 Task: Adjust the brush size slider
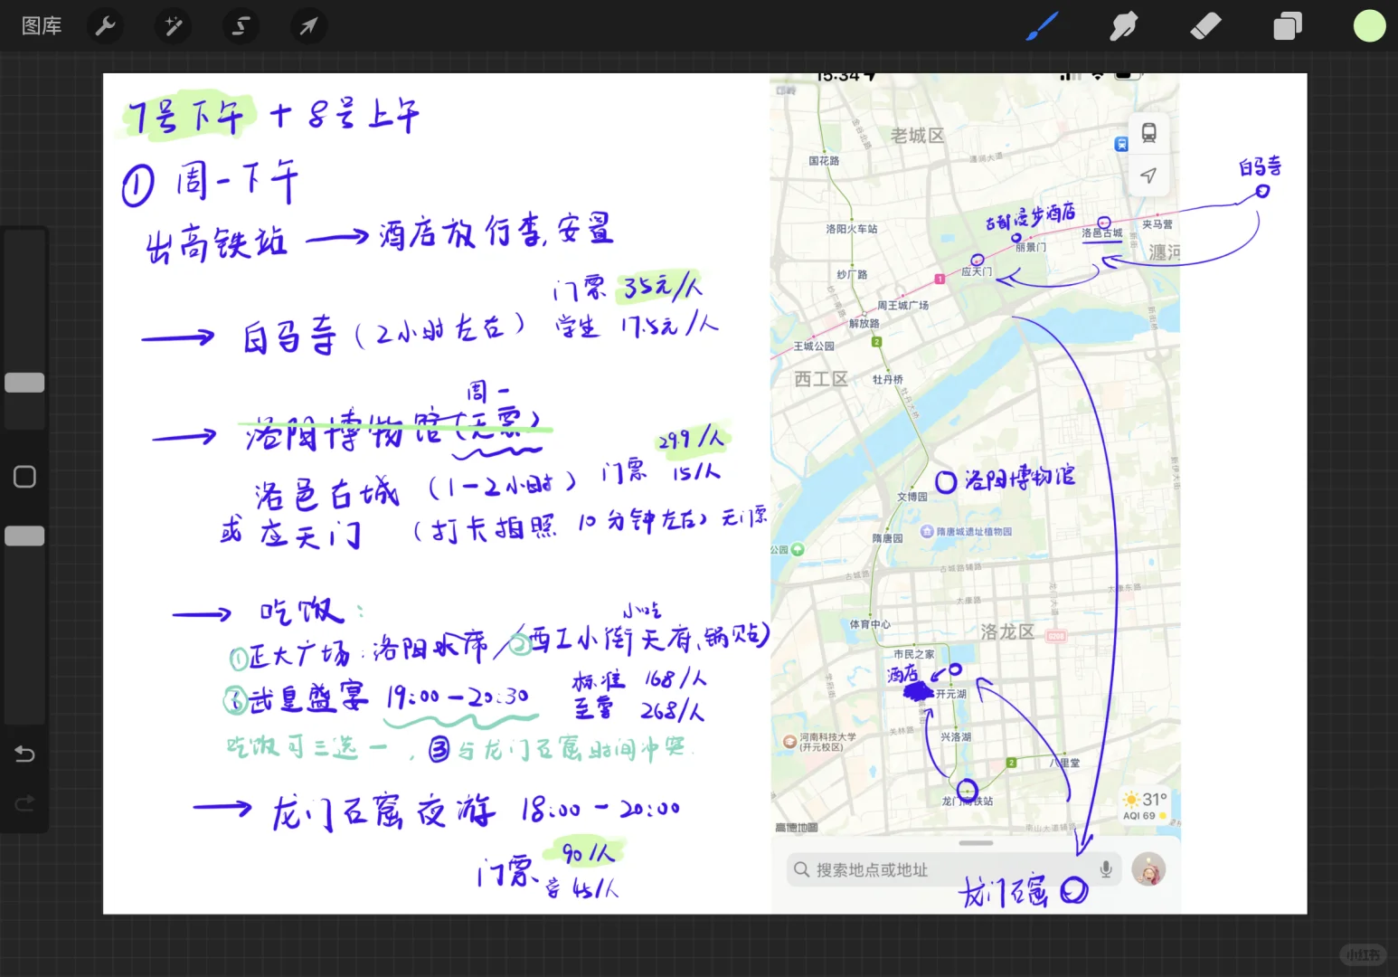[x=24, y=382]
